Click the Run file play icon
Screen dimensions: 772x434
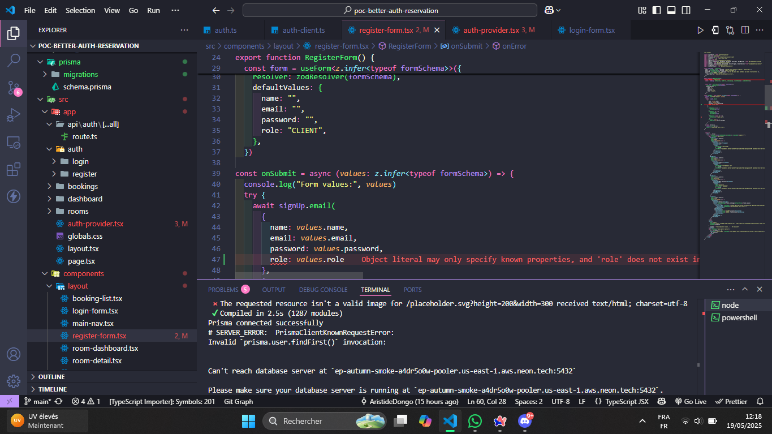coord(700,30)
